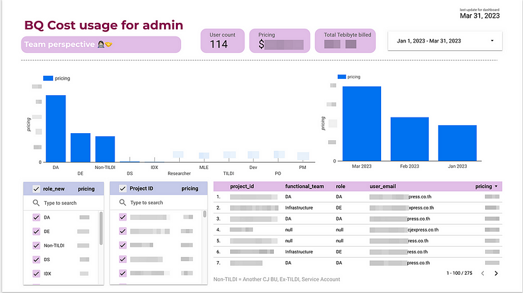Click the pricing sort arrow in table header
This screenshot has width=523, height=293.
point(496,187)
